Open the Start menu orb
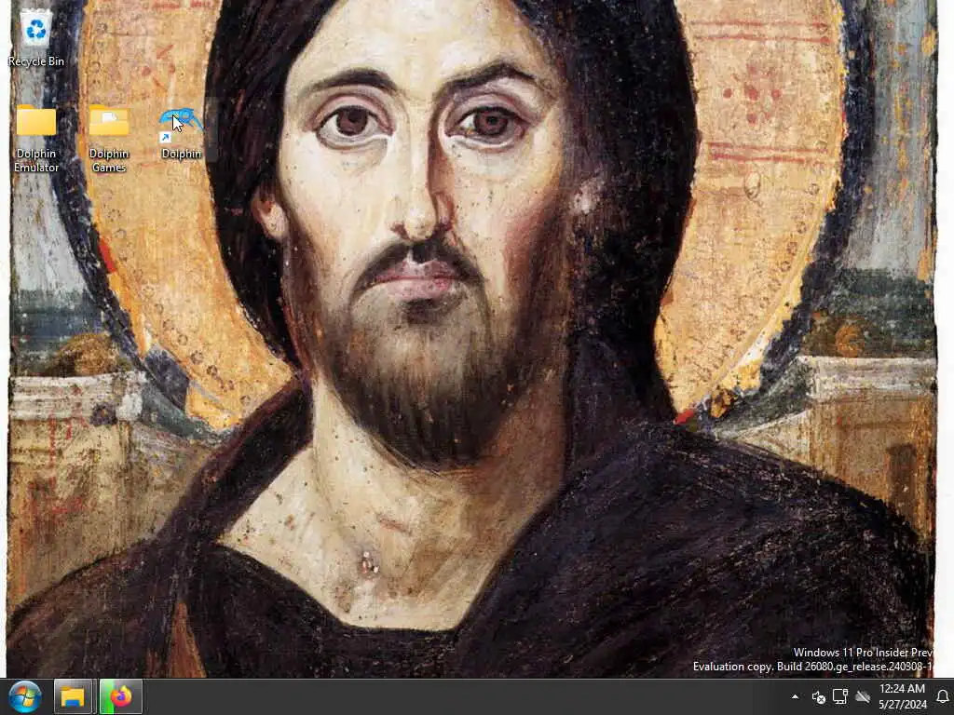The height and width of the screenshot is (715, 954). coord(25,696)
